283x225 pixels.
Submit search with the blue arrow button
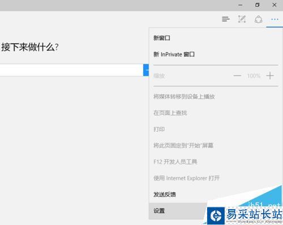coord(146,70)
